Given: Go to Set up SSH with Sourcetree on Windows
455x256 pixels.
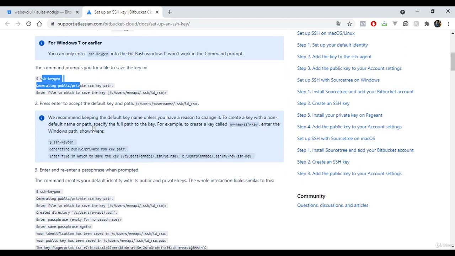Looking at the screenshot, I should pos(338,80).
